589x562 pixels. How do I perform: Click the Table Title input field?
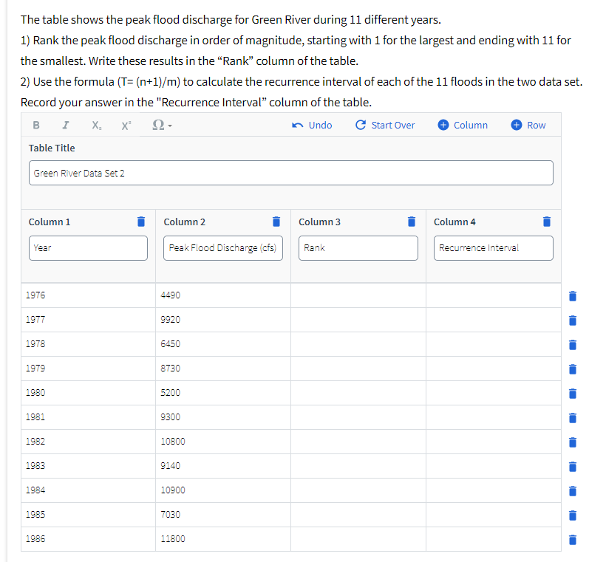pos(290,173)
